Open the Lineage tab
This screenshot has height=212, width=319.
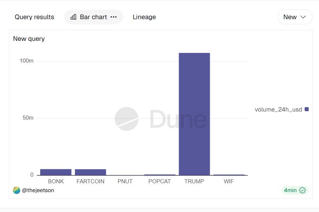tap(144, 17)
